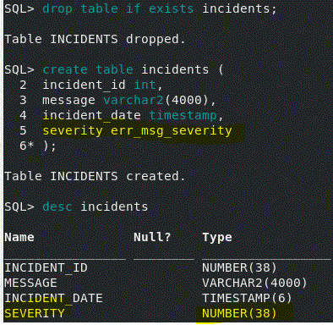333x325 pixels.
Task: Click the INCIDENT_DATE row name
Action: pos(53,298)
